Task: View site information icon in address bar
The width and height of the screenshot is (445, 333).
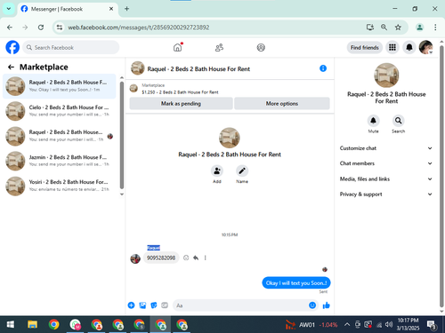Action: 60,28
